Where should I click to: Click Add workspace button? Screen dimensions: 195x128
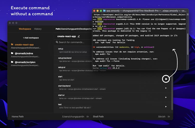(31, 38)
